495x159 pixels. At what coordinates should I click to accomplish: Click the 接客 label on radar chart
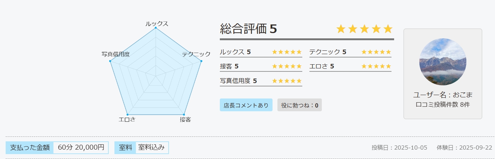(x=185, y=120)
